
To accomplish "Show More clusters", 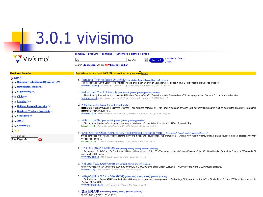I will point(16,131).
